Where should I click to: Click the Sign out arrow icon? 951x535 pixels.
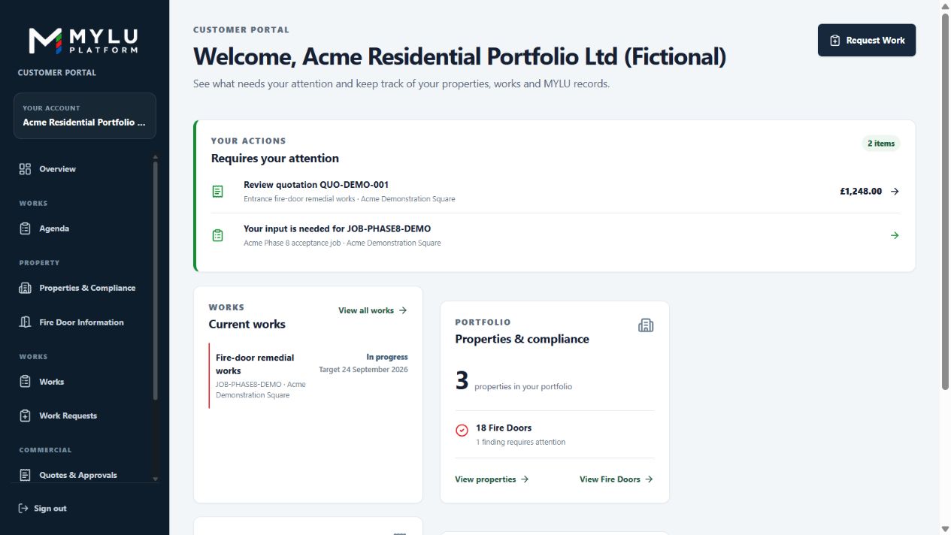23,509
